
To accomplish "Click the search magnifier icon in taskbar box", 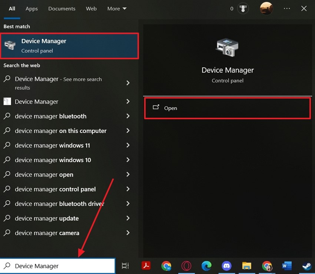I will click(x=7, y=265).
